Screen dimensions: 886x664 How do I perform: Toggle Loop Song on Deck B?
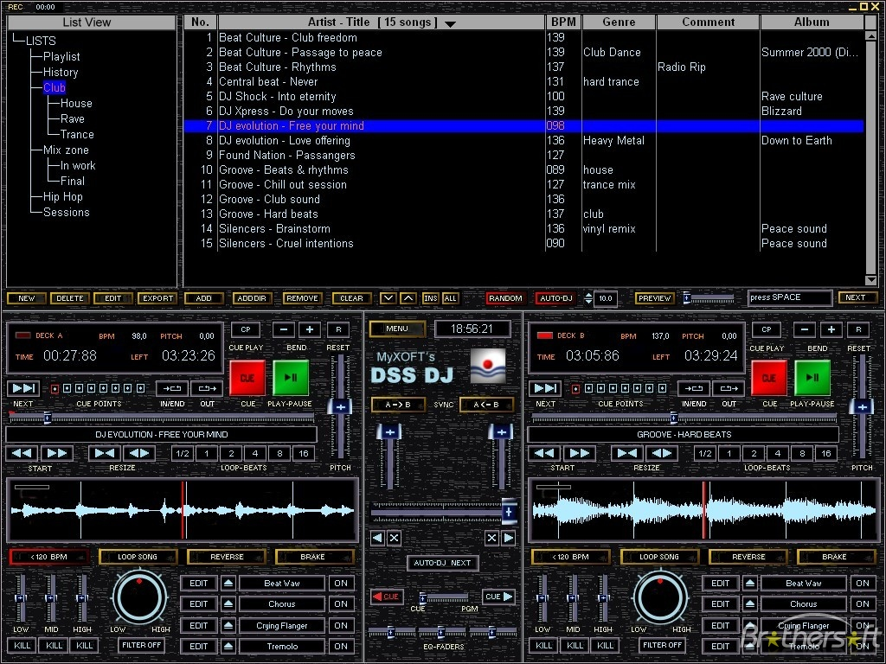[659, 557]
